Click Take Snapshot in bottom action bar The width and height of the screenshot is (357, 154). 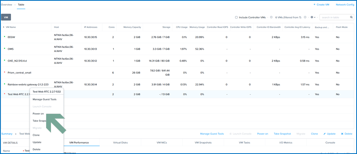click(282, 134)
